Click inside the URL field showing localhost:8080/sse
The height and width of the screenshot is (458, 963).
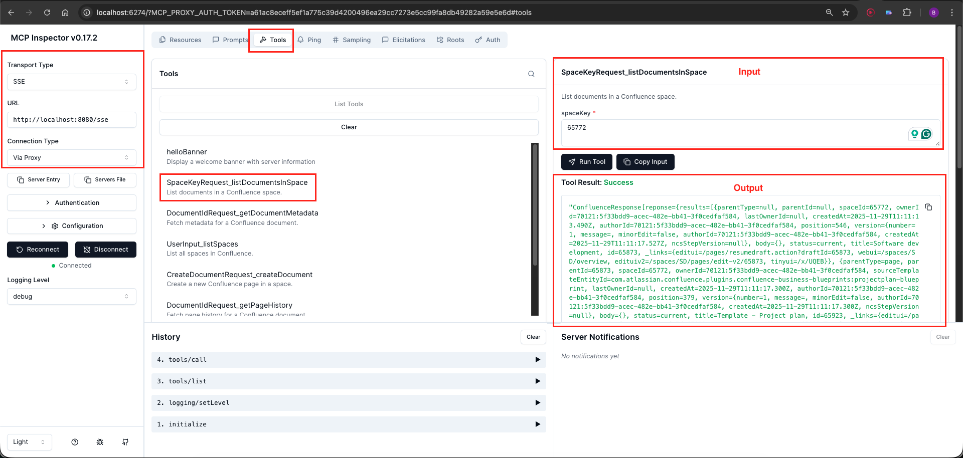[71, 119]
